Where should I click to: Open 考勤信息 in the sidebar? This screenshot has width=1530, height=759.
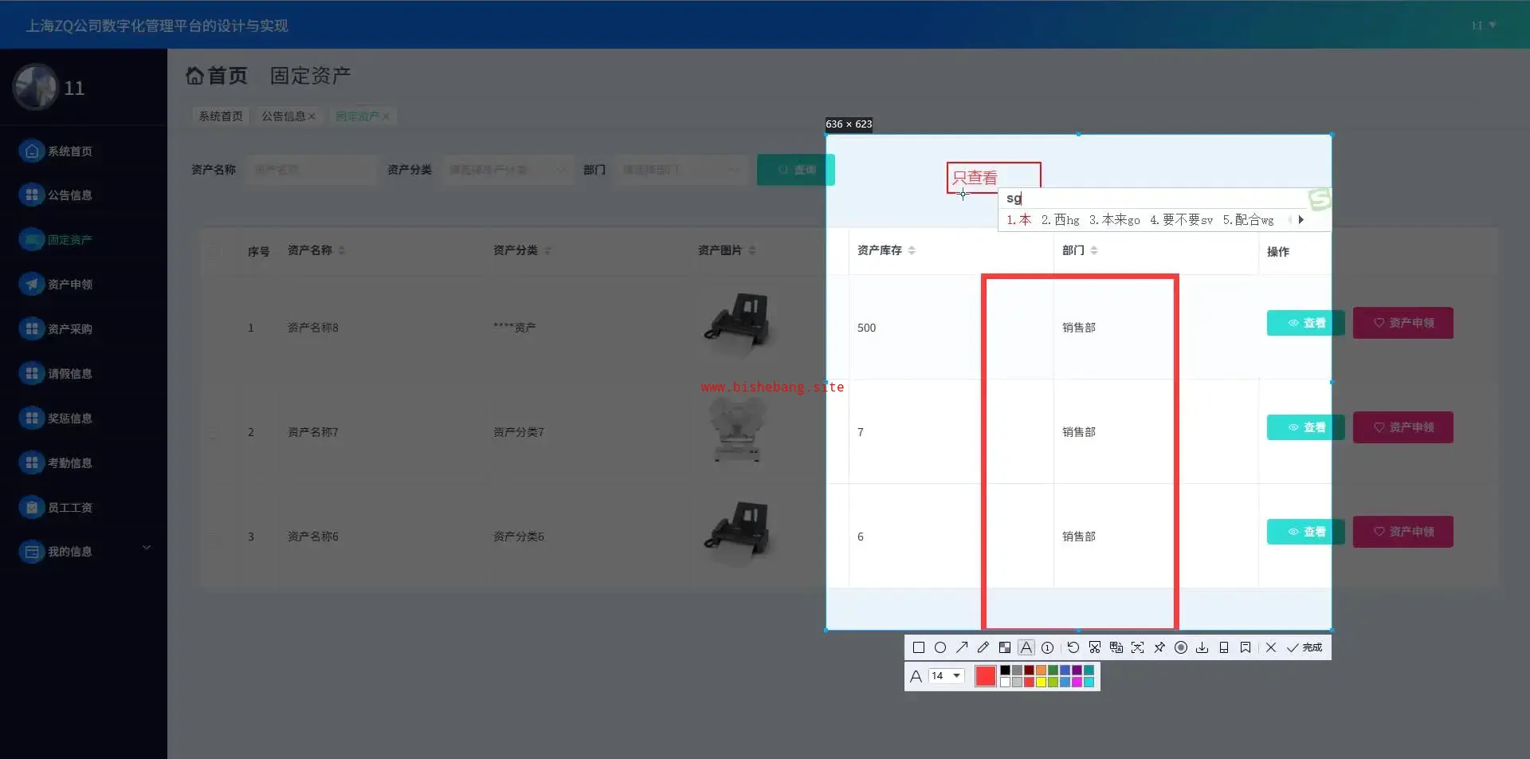[70, 462]
